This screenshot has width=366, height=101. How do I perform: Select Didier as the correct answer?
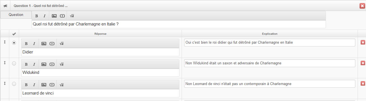(x=14, y=43)
